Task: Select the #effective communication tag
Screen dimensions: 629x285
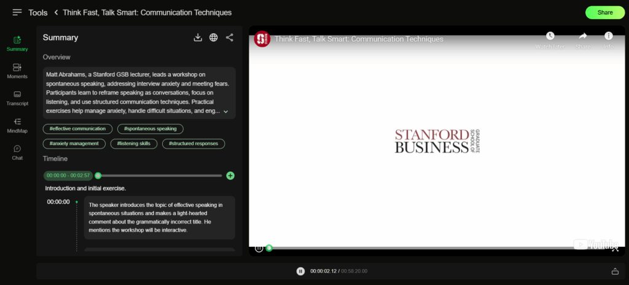Action: [x=77, y=129]
